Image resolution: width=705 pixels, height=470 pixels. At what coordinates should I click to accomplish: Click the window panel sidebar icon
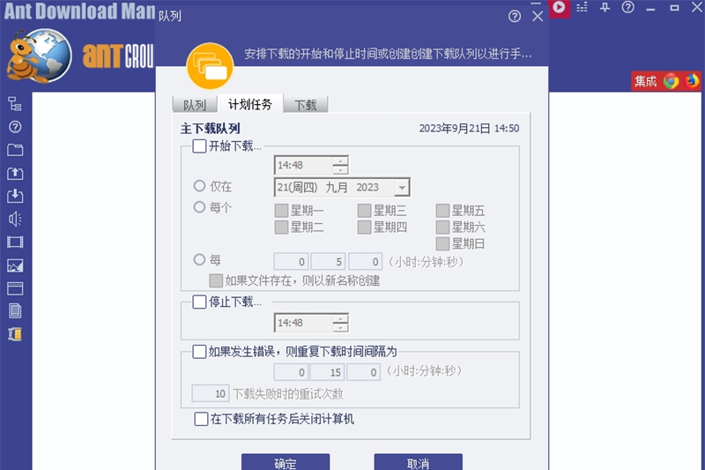point(15,288)
